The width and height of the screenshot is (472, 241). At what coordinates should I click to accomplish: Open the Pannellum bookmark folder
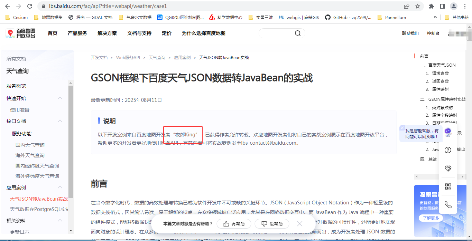(x=392, y=17)
